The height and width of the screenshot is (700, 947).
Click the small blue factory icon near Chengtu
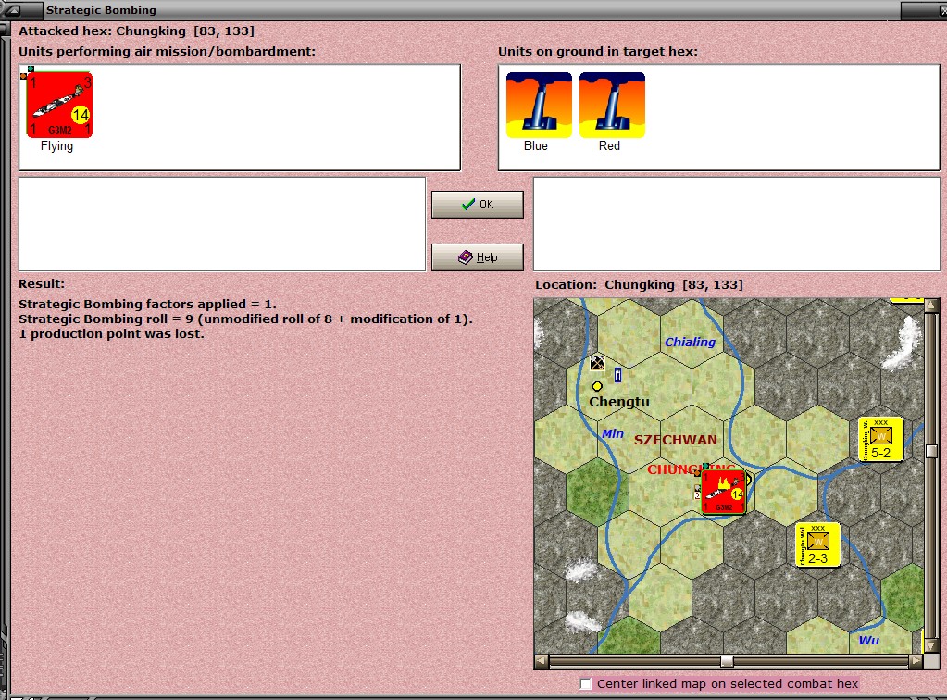[x=617, y=375]
